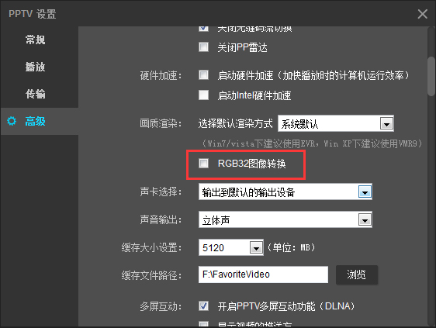Toggle the partially visible top checkbox 关闭无缝码流切换
This screenshot has width=436, height=328.
pyautogui.click(x=203, y=29)
